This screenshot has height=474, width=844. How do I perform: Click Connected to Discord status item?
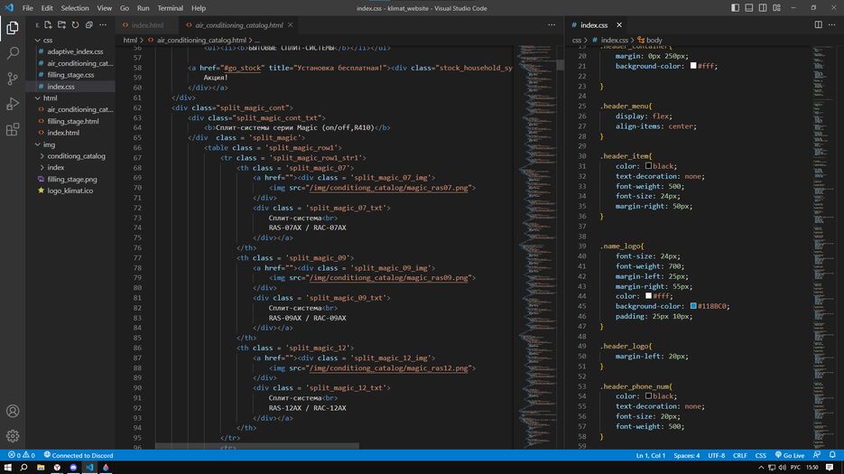click(x=78, y=455)
